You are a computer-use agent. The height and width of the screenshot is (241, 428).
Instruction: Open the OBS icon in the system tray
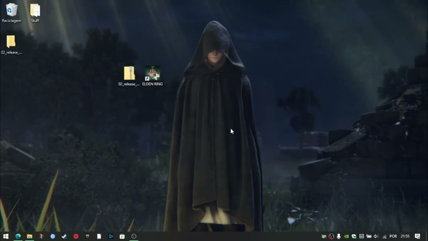point(331,236)
